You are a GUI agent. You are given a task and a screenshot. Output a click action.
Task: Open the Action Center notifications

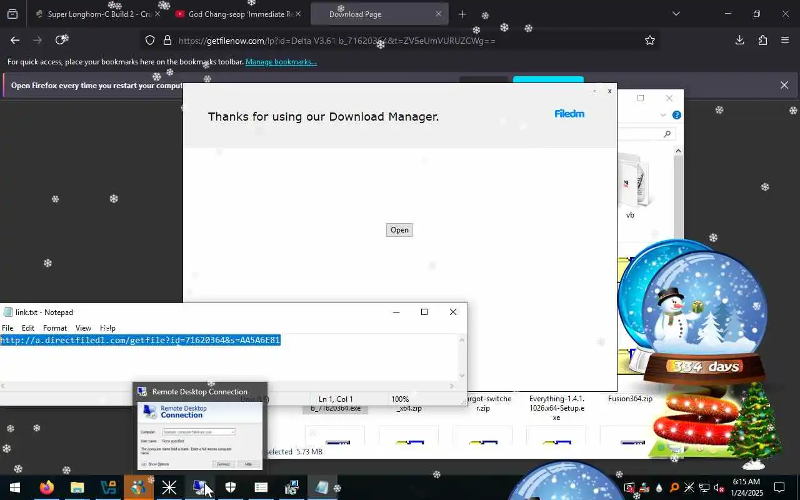[779, 487]
